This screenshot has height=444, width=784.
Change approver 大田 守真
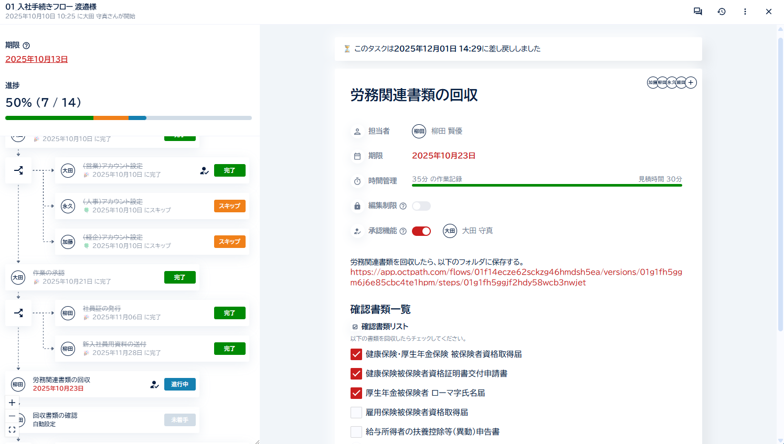click(468, 231)
